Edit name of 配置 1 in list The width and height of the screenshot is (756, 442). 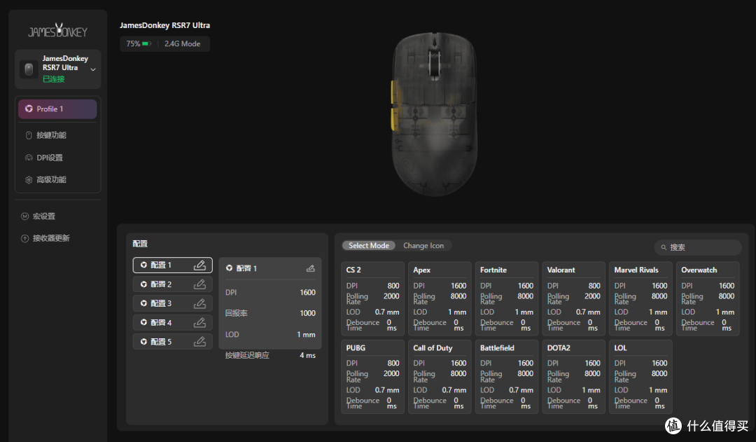(x=199, y=265)
